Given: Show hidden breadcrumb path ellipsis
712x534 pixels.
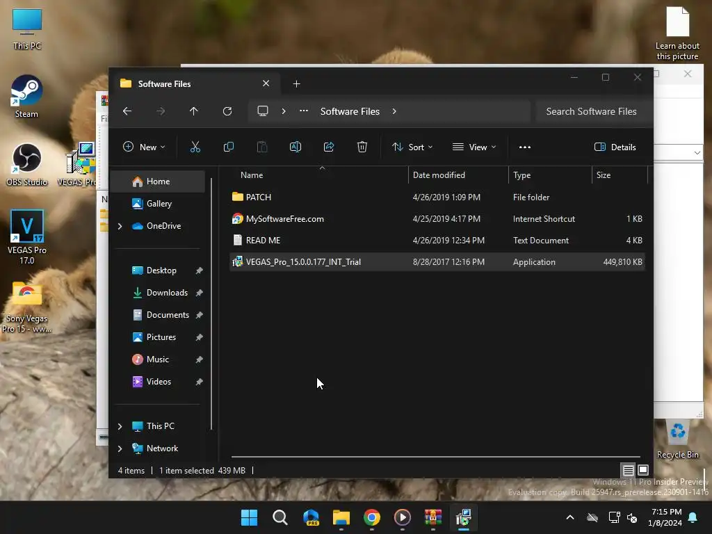Looking at the screenshot, I should click(x=304, y=111).
